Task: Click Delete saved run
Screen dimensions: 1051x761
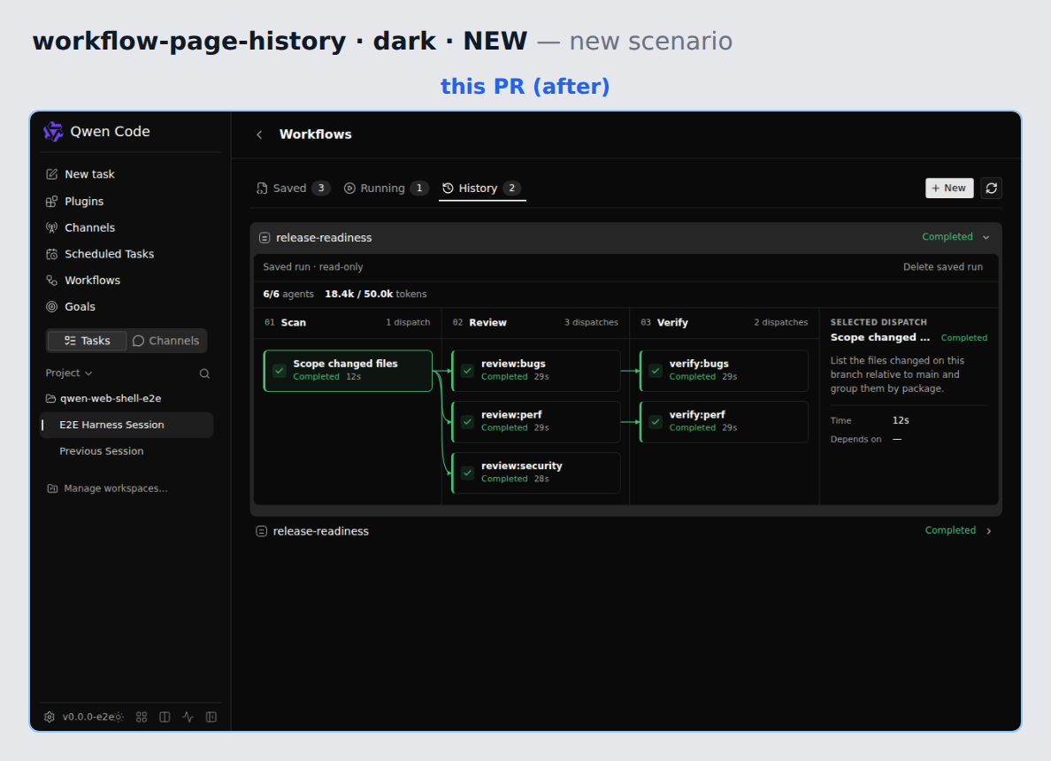Action: tap(942, 267)
